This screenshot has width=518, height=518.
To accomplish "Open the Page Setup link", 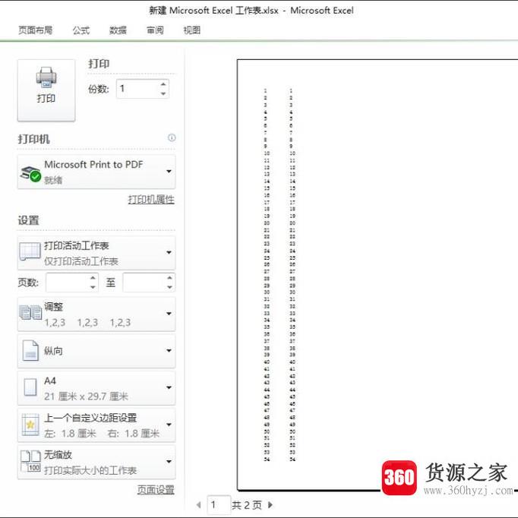I will (156, 490).
